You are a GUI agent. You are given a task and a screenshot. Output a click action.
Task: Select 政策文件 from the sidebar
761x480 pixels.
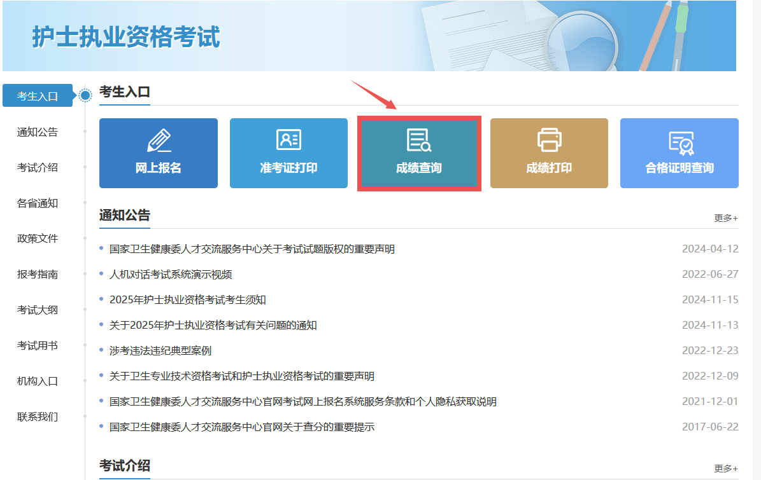(38, 239)
